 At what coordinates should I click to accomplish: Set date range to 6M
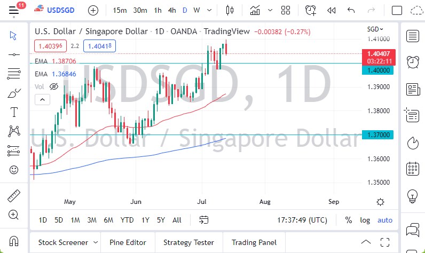tap(108, 220)
